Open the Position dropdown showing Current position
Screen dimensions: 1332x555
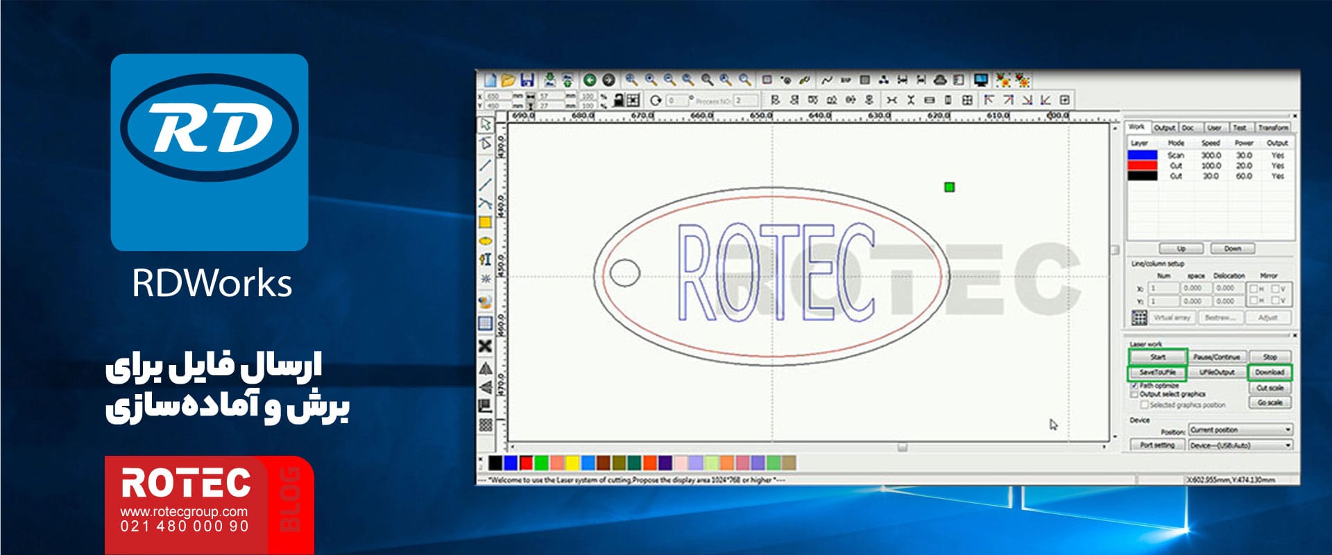coord(1240,429)
